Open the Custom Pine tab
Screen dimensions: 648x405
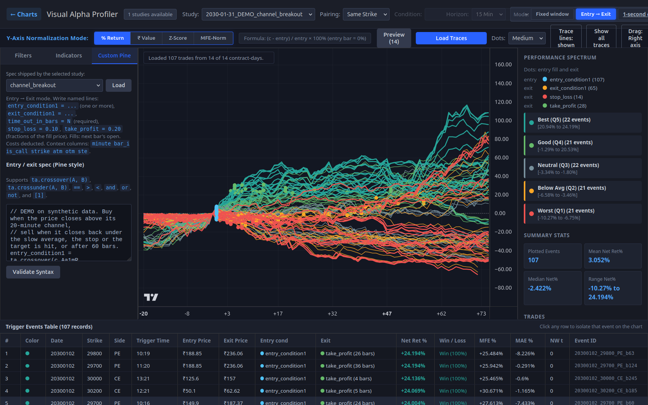coord(114,56)
